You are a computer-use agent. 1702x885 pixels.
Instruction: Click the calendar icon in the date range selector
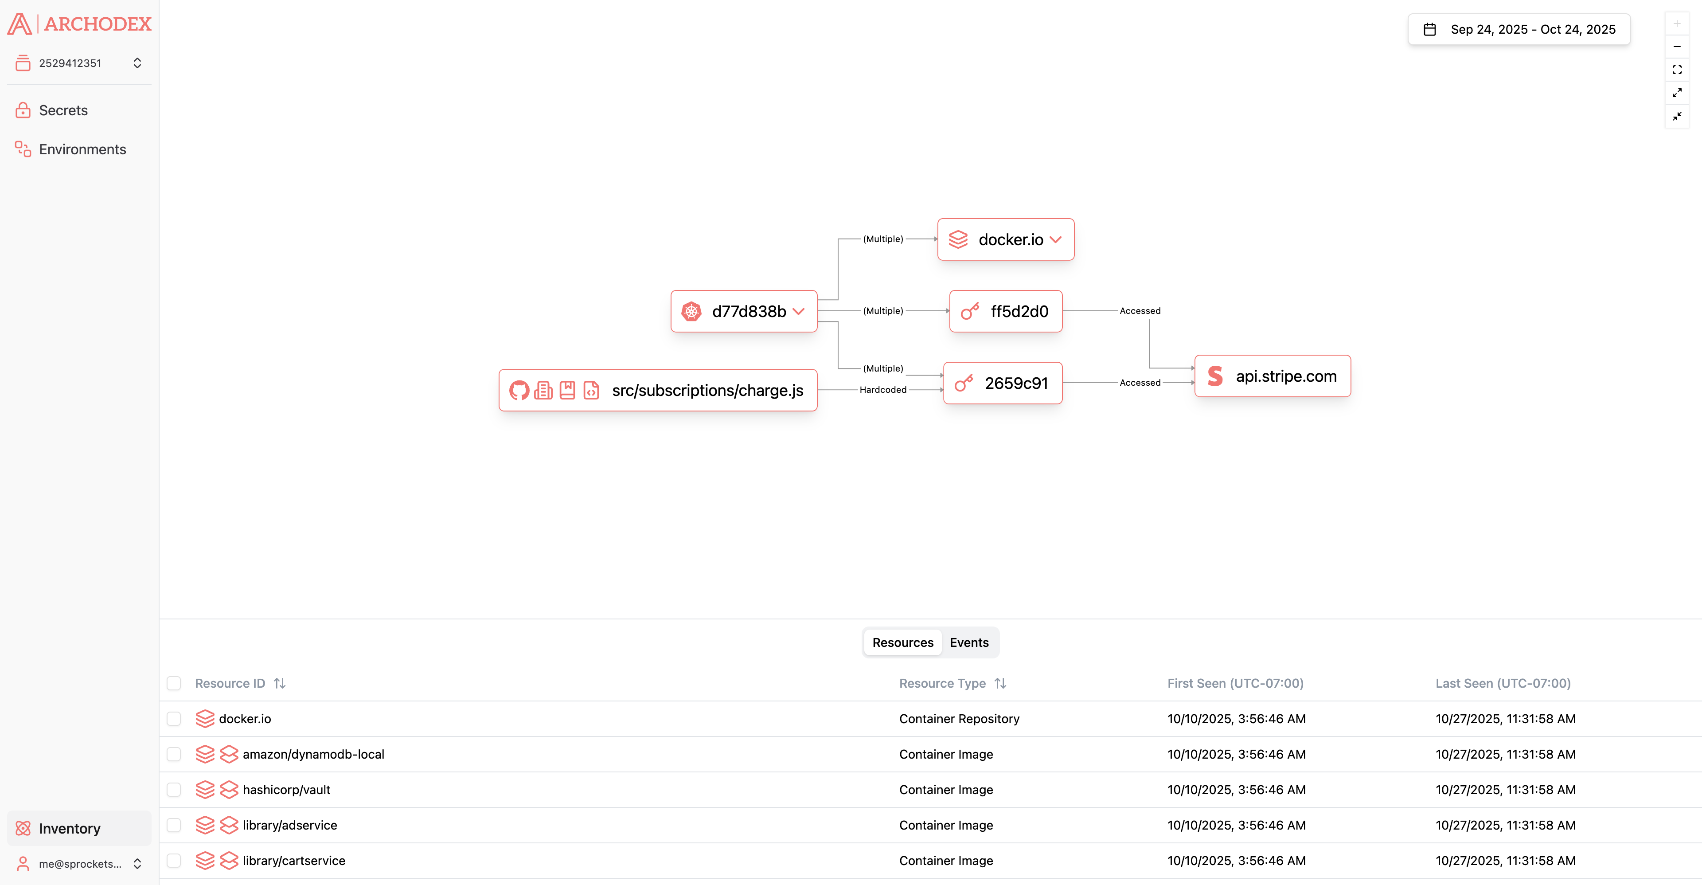click(1430, 29)
